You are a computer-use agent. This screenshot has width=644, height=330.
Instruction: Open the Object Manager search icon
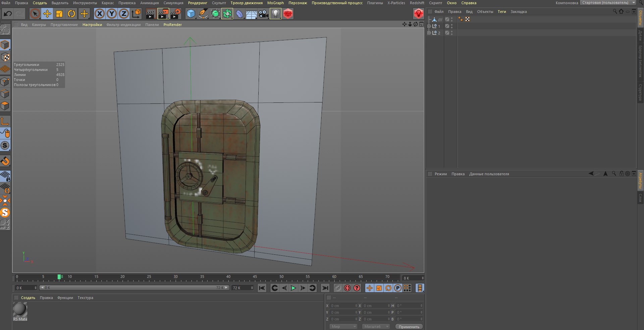pyautogui.click(x=615, y=11)
